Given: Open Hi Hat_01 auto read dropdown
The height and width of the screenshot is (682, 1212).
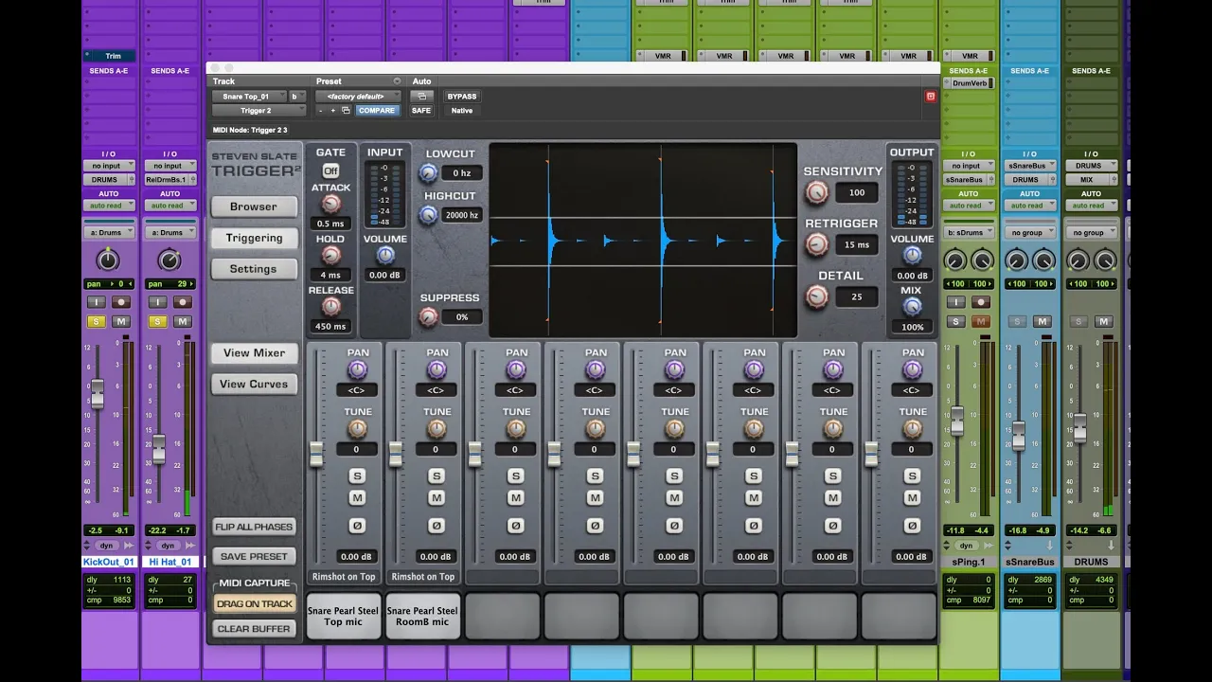Looking at the screenshot, I should point(169,206).
